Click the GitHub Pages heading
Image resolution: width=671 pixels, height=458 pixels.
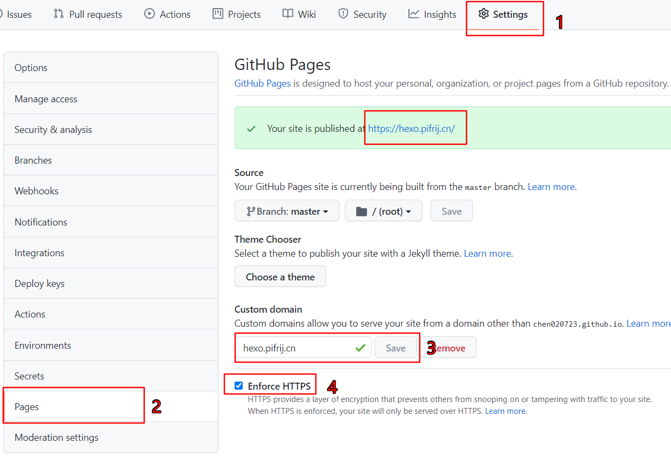click(282, 65)
